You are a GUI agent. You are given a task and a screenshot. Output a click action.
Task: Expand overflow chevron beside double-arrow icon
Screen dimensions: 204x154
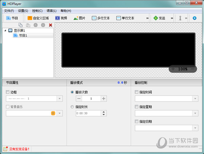pyautogui.click(x=186, y=18)
